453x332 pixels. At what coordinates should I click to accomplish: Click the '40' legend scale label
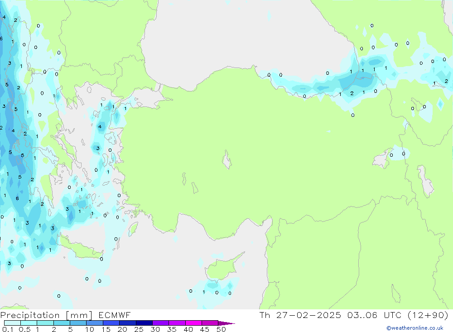coord(188,329)
